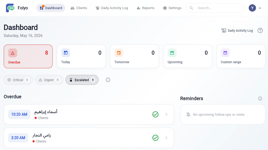This screenshot has width=268, height=150.
Task: Expand the user account dropdown arrow
Action: click(x=260, y=8)
